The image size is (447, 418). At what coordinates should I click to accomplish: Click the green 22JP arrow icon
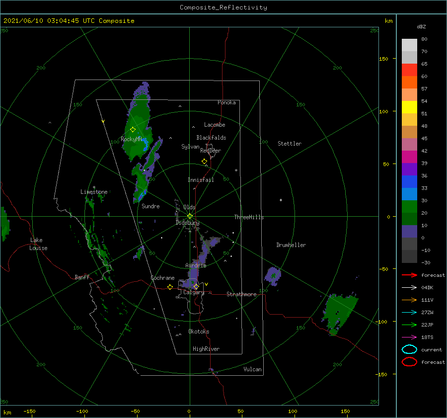tap(409, 325)
